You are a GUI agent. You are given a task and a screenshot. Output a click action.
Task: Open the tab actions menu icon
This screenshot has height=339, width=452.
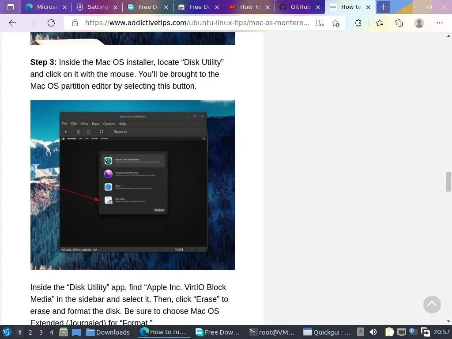[11, 7]
